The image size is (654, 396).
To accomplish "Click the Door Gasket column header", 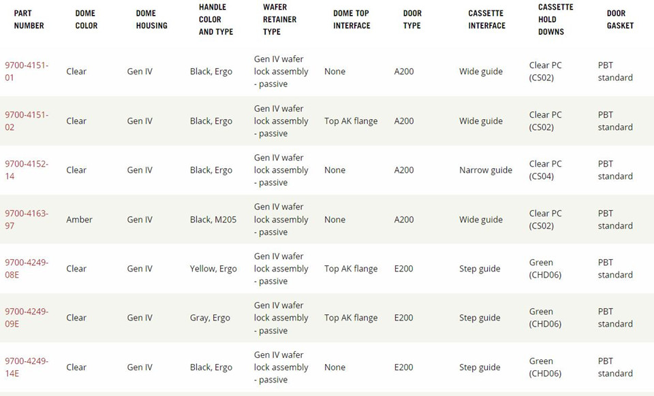I will (620, 20).
